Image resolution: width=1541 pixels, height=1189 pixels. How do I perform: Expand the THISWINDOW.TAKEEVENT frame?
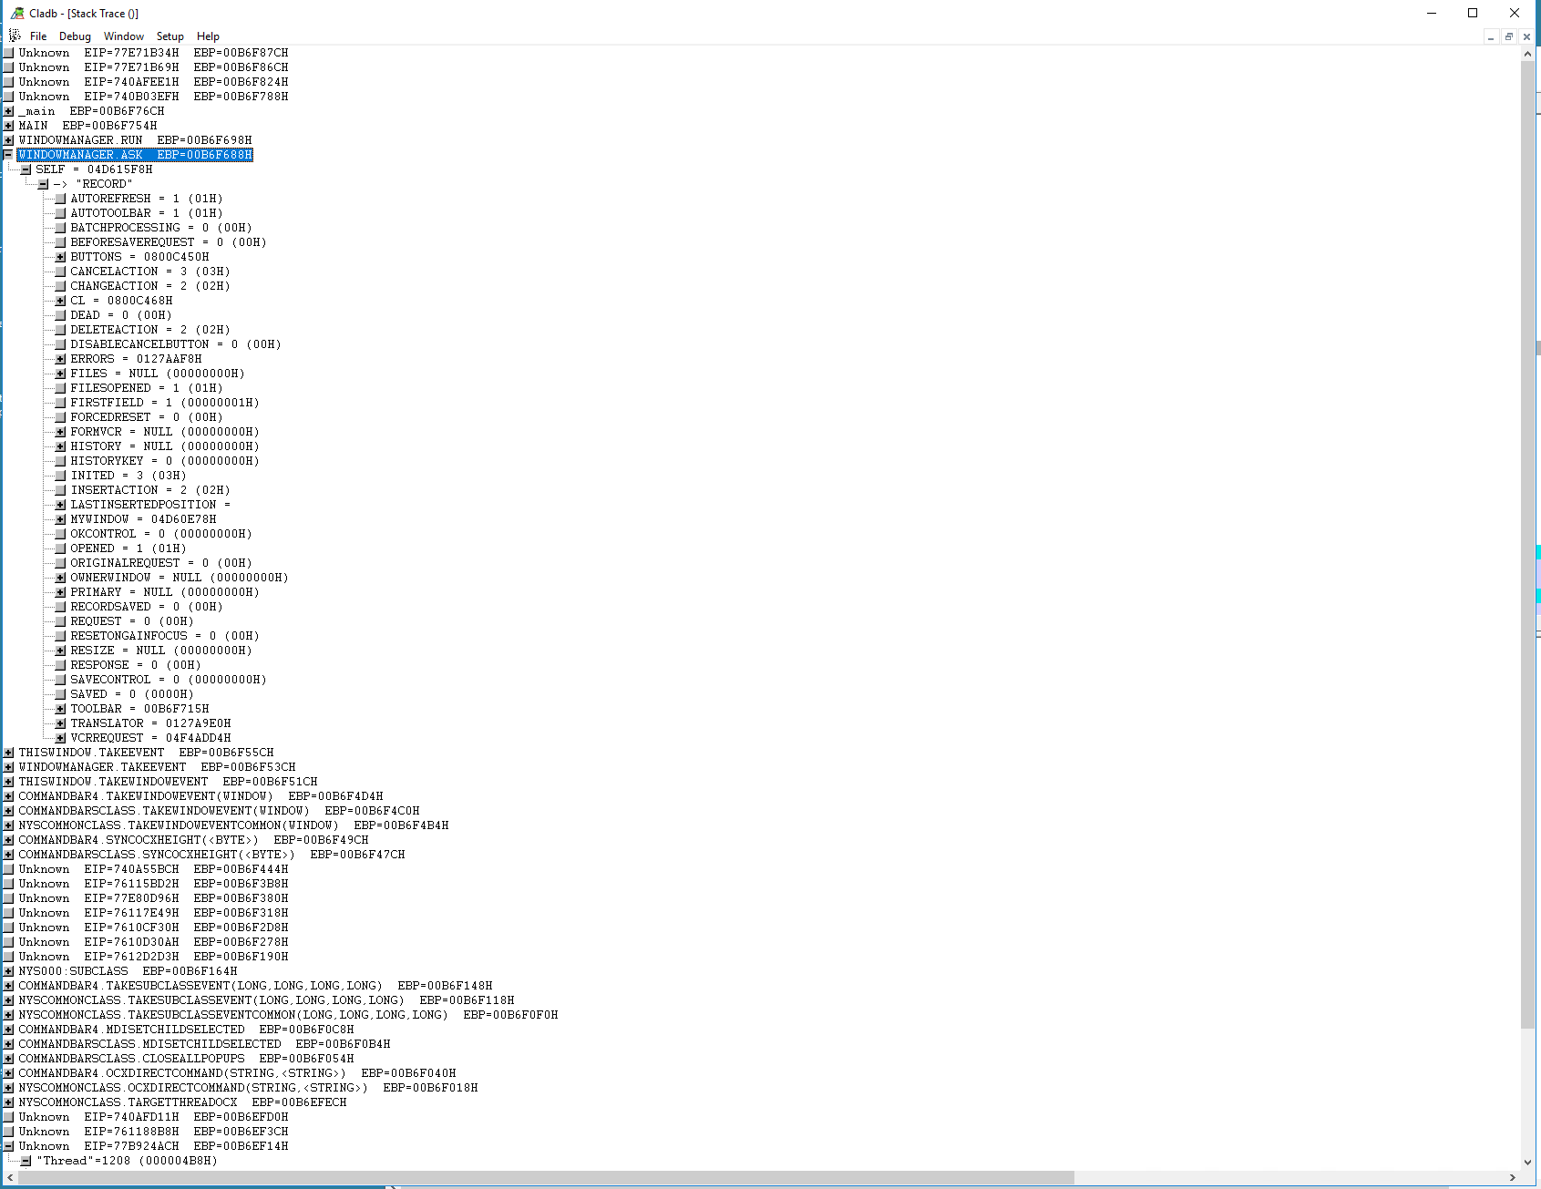[x=8, y=753]
